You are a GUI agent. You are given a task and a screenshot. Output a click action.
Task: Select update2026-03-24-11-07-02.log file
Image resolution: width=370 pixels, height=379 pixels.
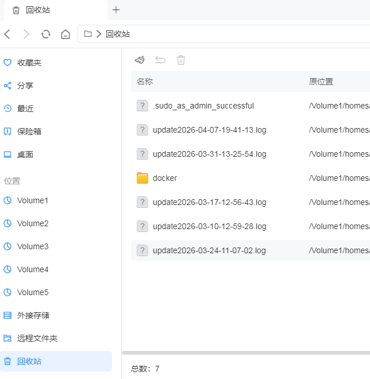tap(250, 250)
